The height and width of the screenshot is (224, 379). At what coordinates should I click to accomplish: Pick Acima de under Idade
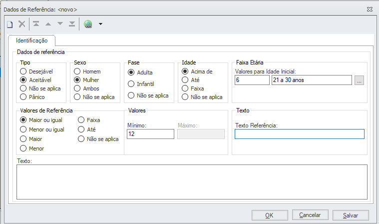(197, 71)
